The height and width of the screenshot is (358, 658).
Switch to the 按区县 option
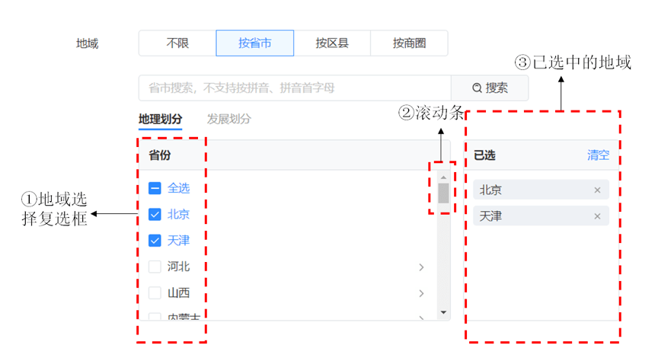(x=332, y=43)
